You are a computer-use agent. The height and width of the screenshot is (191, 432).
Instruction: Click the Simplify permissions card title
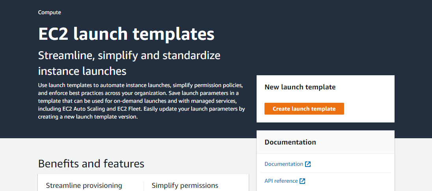[x=185, y=185]
